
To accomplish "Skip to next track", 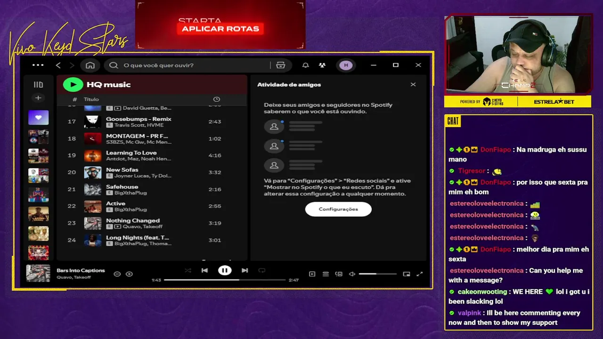I will click(244, 270).
